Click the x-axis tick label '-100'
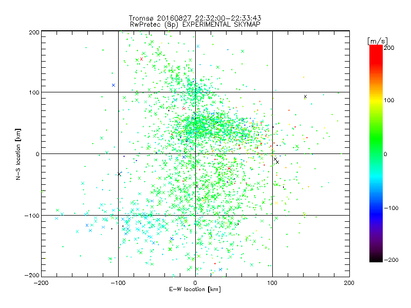The width and height of the screenshot is (411, 308). point(118,283)
